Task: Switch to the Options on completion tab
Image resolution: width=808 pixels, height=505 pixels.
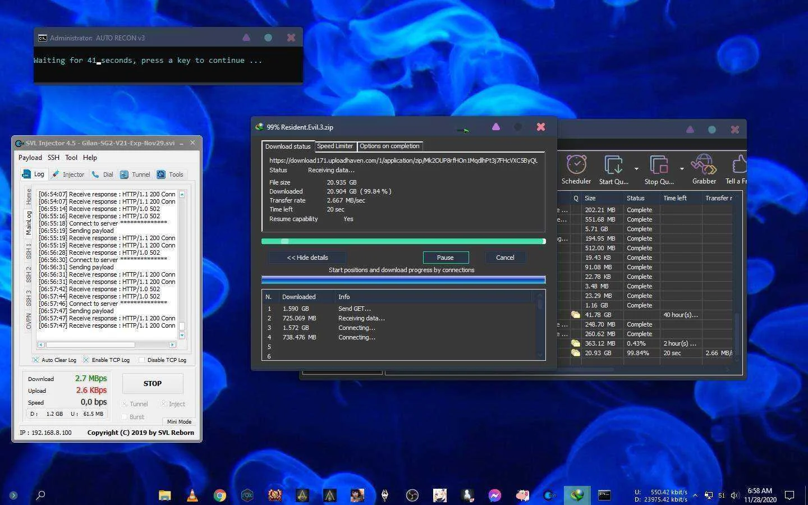Action: (389, 146)
